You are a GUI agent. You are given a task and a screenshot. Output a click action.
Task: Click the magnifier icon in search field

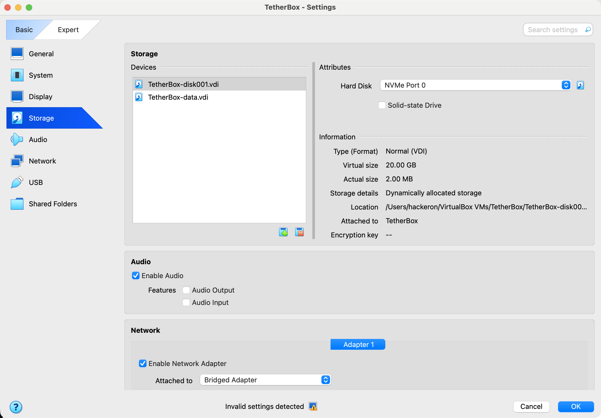[x=588, y=29]
